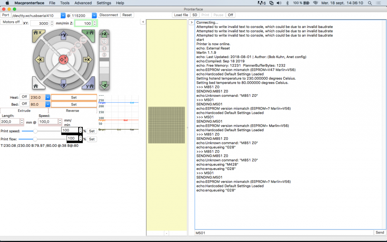Adjust the extrude Speed stepper
This screenshot has width=387, height=242.
tap(60, 122)
